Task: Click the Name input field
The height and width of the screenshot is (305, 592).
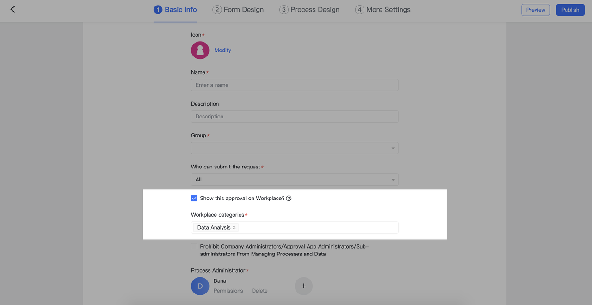Action: point(294,85)
